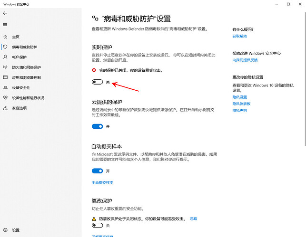Viewport: 306px width, 237px height.
Task: Click 忽略 next to tamper warning
Action: (x=193, y=218)
